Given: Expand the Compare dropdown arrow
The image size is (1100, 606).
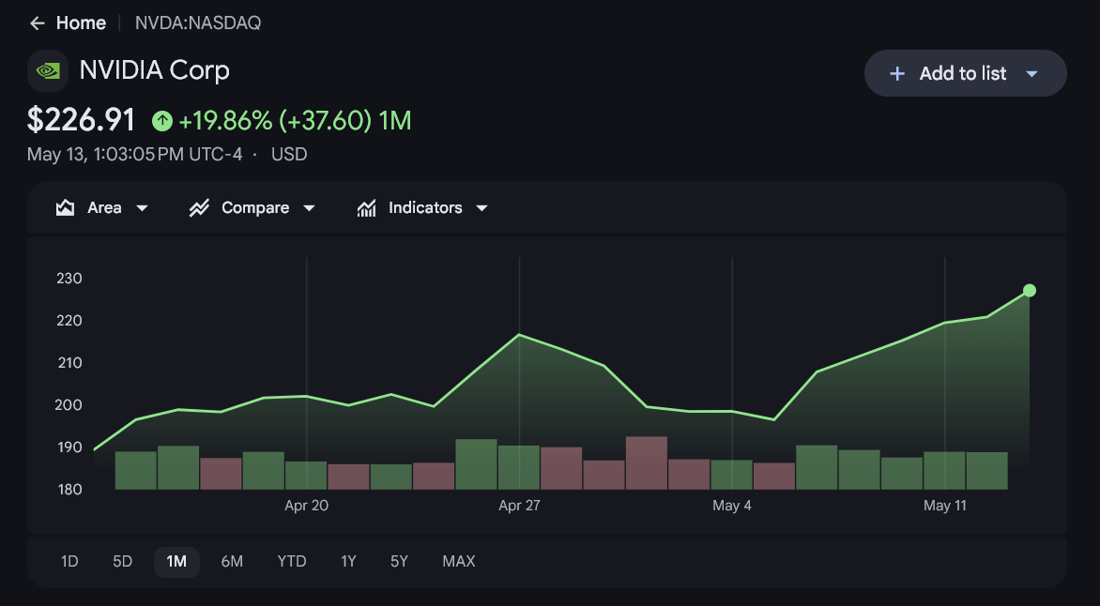Looking at the screenshot, I should [x=309, y=208].
